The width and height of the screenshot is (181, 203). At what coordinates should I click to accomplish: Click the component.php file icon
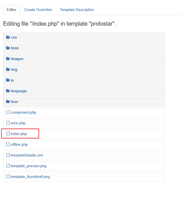click(x=8, y=112)
